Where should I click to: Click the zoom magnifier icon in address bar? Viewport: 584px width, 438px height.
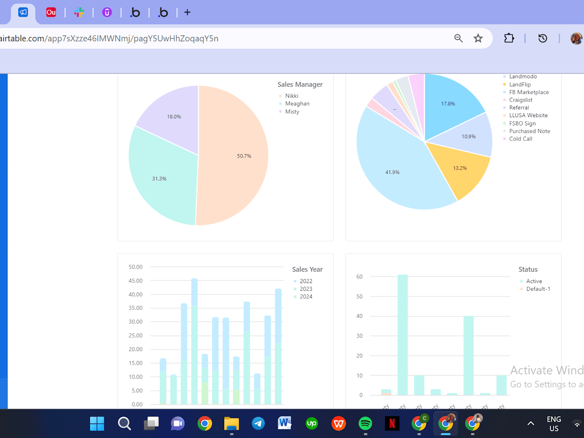(x=458, y=38)
